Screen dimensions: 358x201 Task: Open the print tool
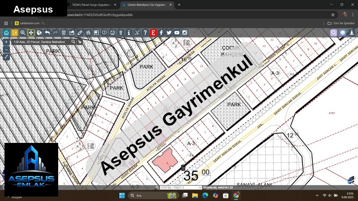pos(112,33)
